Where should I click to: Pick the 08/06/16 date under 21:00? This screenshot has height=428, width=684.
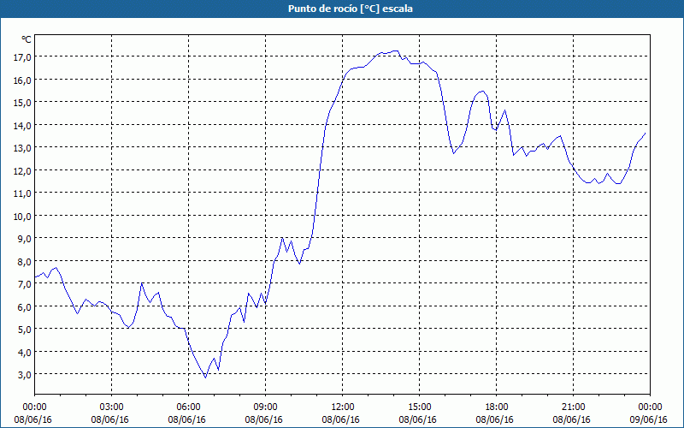[x=572, y=419]
